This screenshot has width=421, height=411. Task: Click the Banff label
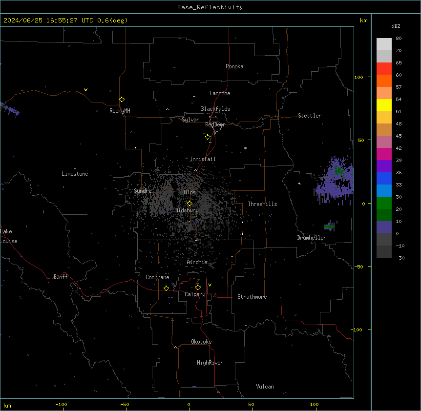point(61,277)
